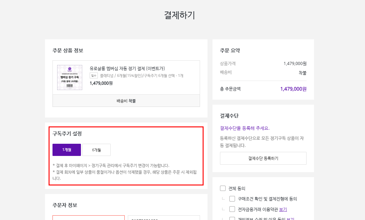Click the 결제수단 등록하기 button
The width and height of the screenshot is (365, 220).
(263, 158)
